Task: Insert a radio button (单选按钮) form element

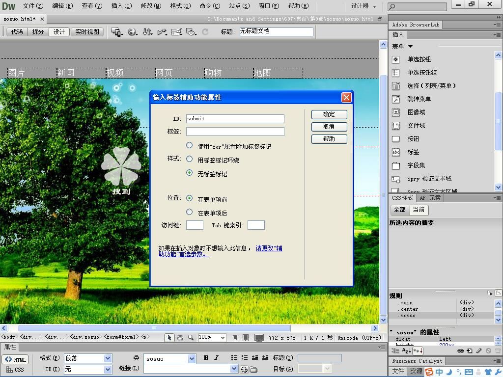Action: tap(419, 59)
